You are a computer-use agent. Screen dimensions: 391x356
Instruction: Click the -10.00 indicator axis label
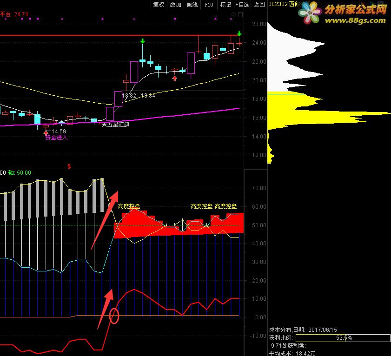tap(258, 336)
